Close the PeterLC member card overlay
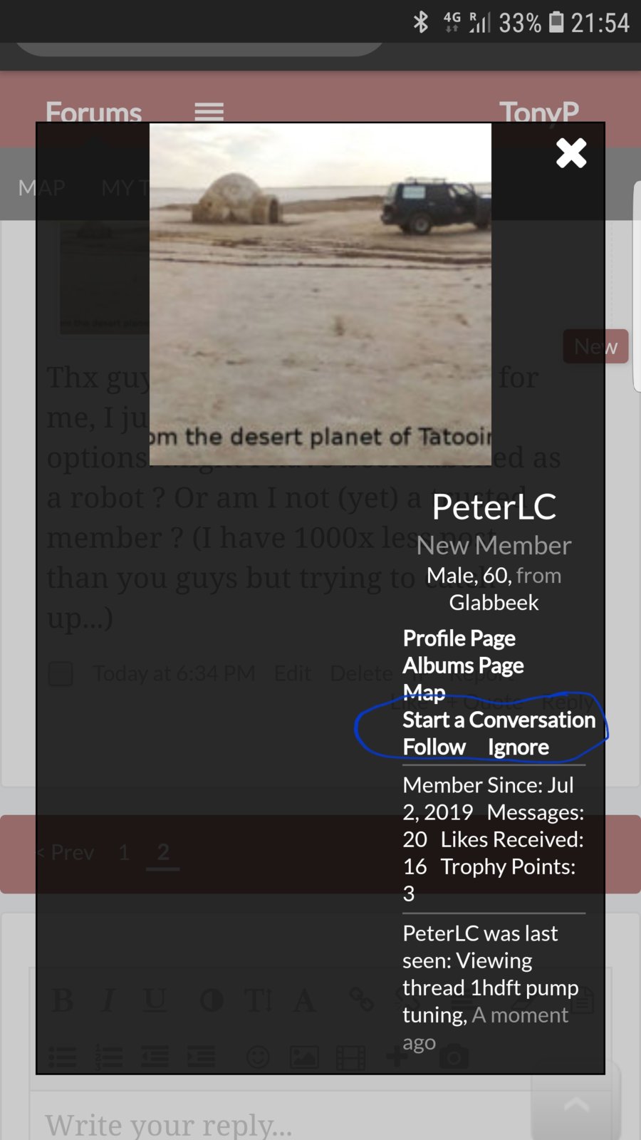This screenshot has width=641, height=1140. pos(571,153)
